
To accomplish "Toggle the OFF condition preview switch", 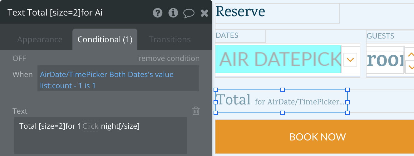I will click(19, 58).
